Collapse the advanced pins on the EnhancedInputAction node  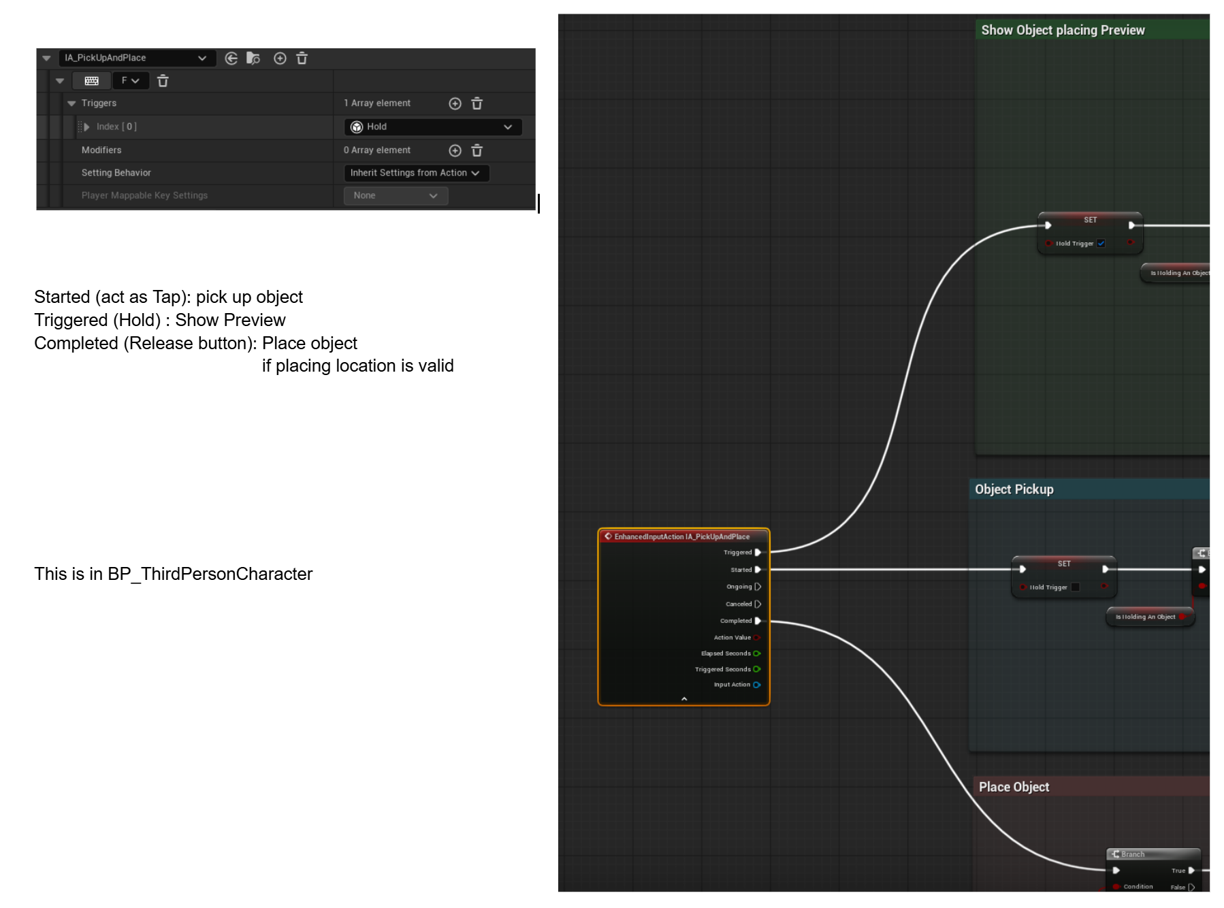point(684,699)
